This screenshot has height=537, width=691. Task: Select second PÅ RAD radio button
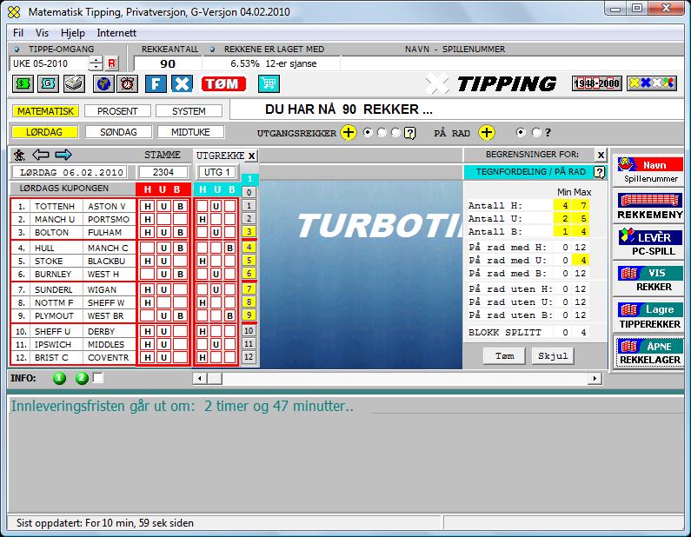click(536, 132)
